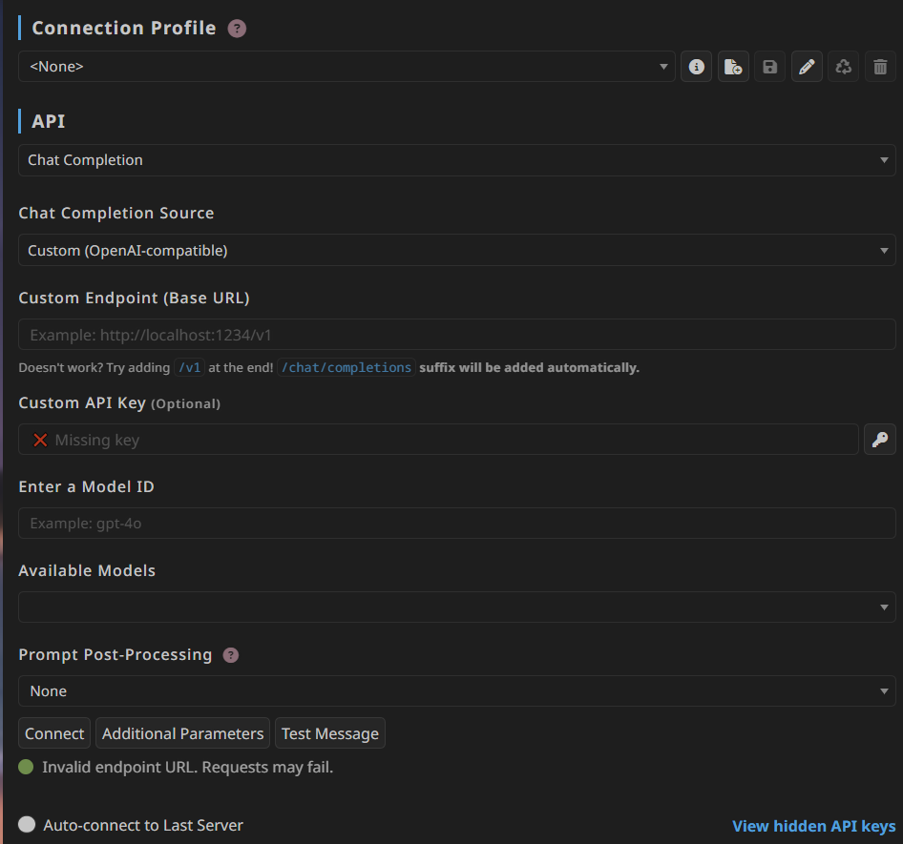Expand the Chat Completion Source dropdown
Screen dimensions: 903x844
pos(457,250)
